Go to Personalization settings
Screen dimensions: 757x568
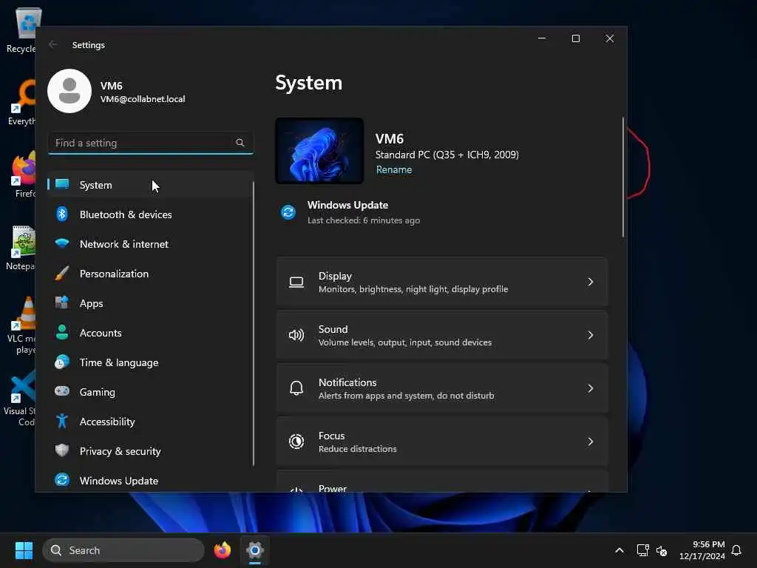(x=150, y=274)
